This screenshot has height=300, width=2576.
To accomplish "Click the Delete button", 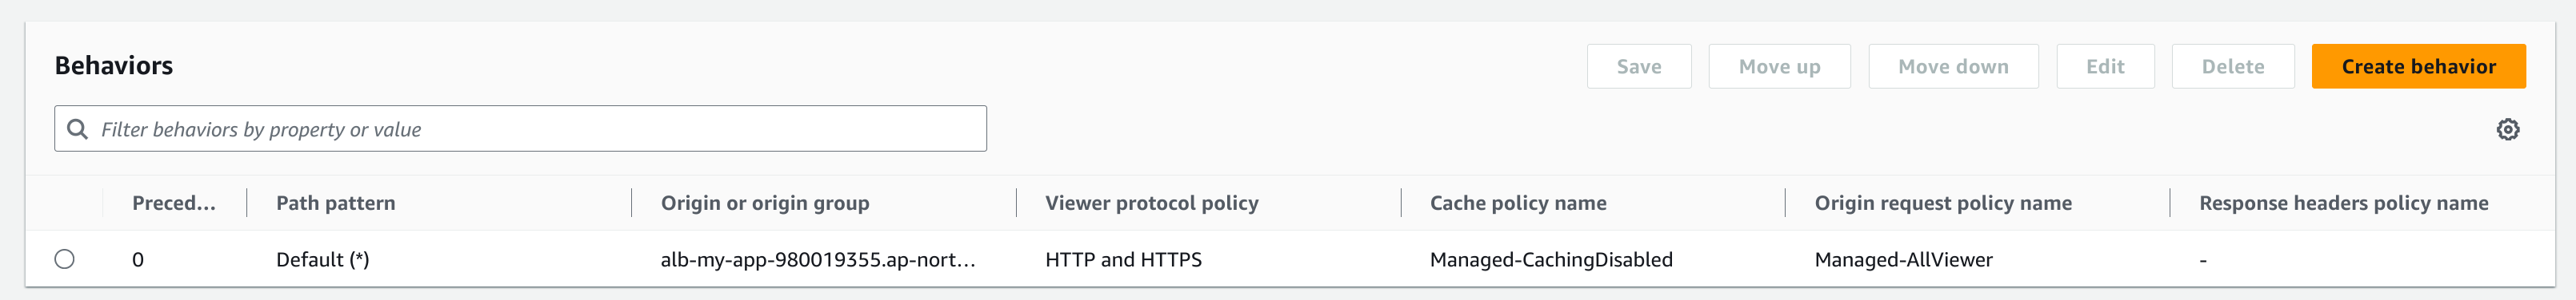I will pos(2233,65).
